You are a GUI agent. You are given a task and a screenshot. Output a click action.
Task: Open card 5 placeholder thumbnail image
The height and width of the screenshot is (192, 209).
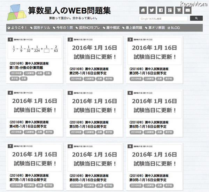click(x=94, y=104)
